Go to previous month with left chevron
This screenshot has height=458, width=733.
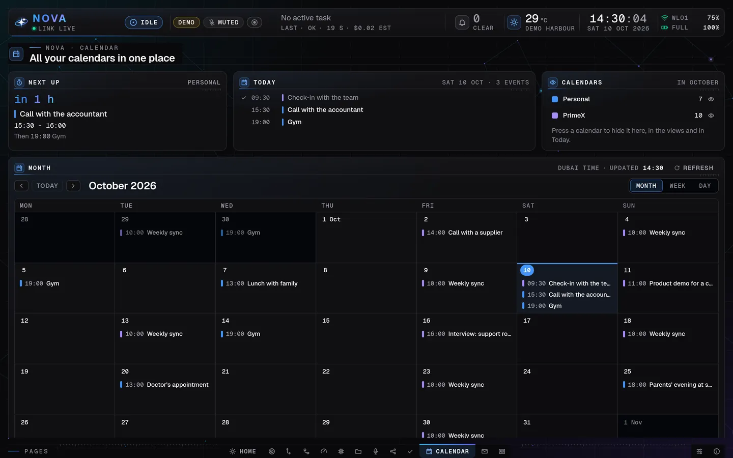click(21, 186)
